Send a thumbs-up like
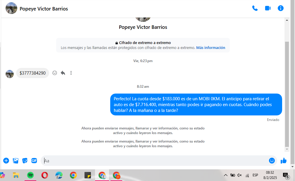 [x=284, y=161]
